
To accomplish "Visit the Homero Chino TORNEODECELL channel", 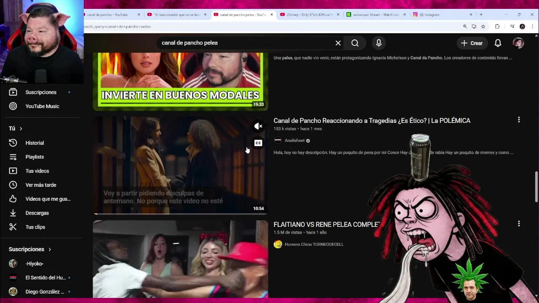I will pyautogui.click(x=314, y=245).
